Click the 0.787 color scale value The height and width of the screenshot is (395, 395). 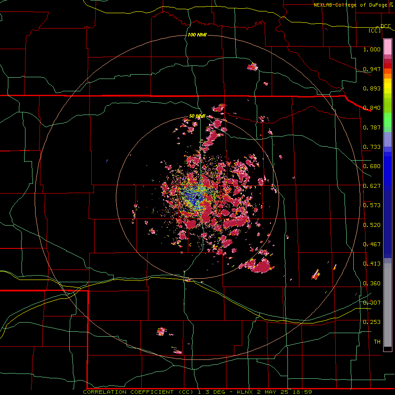point(372,127)
